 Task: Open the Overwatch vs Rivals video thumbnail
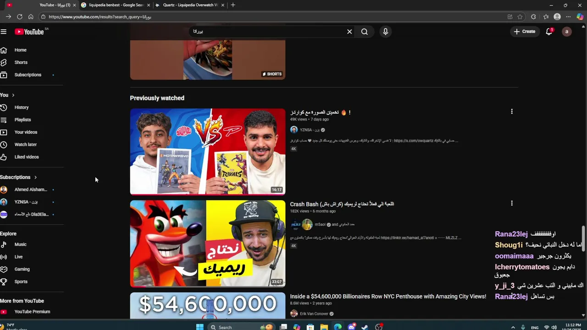(207, 152)
